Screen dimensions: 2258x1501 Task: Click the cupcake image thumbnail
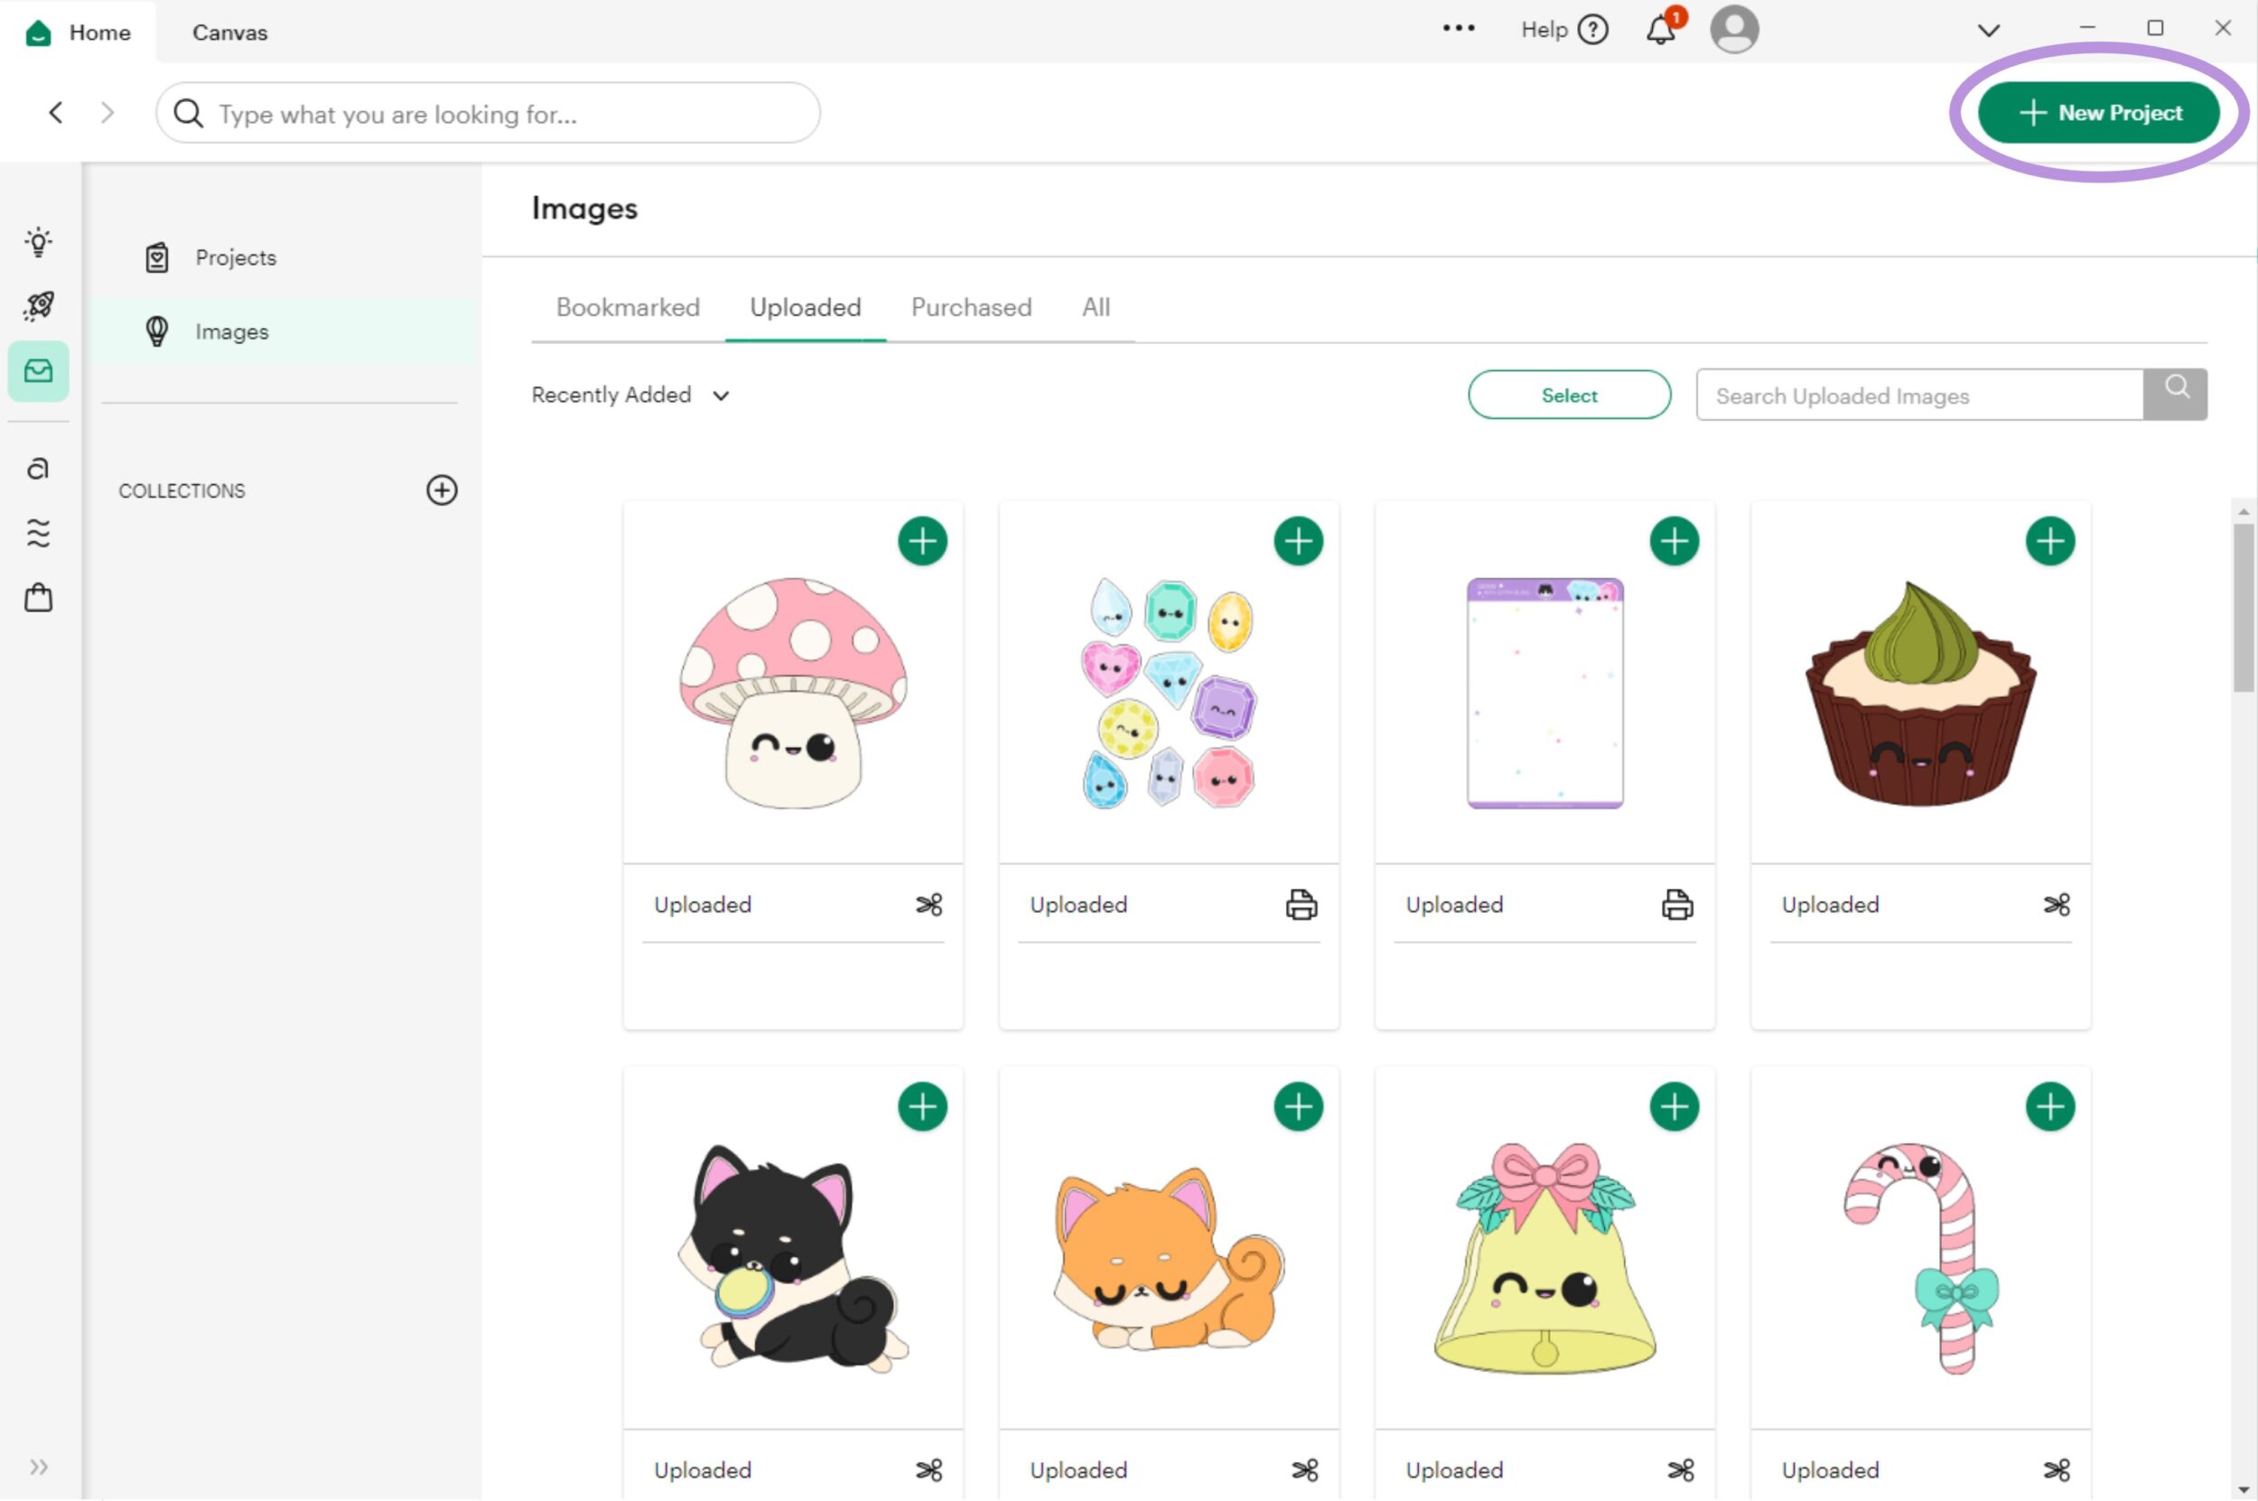[x=1919, y=694]
